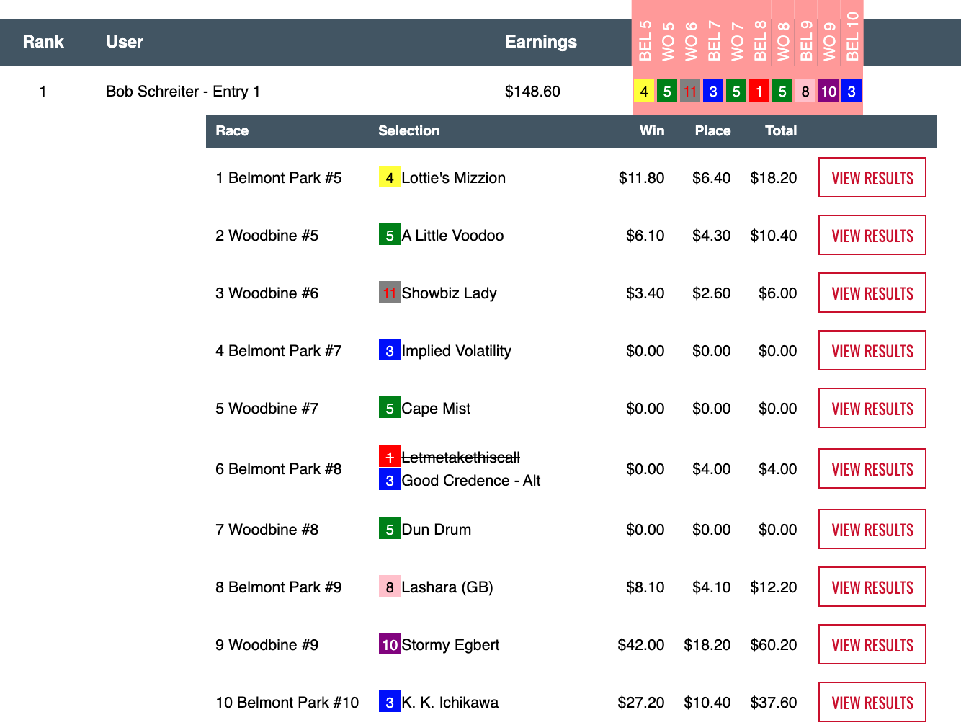Click blue 3 badge beside K. K. Ichikawa
This screenshot has width=961, height=725.
[x=389, y=702]
